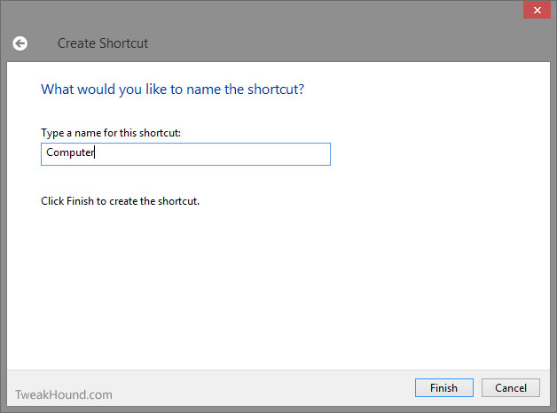Click the TweakHound.com watermark
This screenshot has height=413, width=557.
point(64,394)
